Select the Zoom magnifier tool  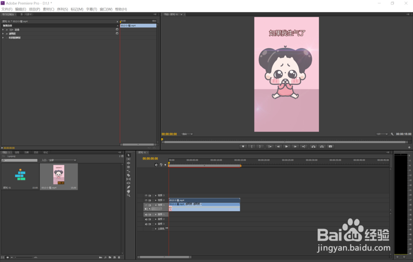click(128, 195)
